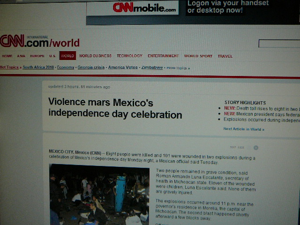Show more topics link

coord(178,68)
